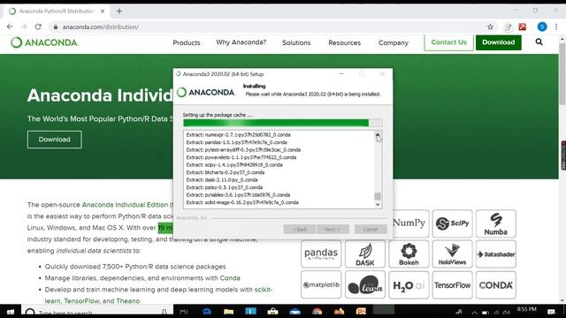Click the H2O.ai package logo tile
Screen dimensions: 566x318
pyautogui.click(x=409, y=284)
